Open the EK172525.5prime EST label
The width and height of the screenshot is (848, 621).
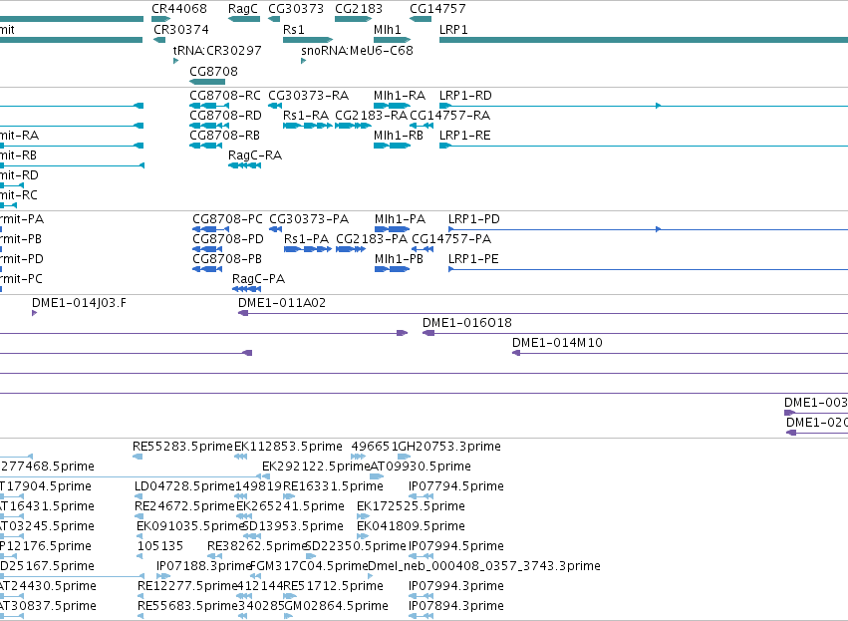[x=411, y=506]
